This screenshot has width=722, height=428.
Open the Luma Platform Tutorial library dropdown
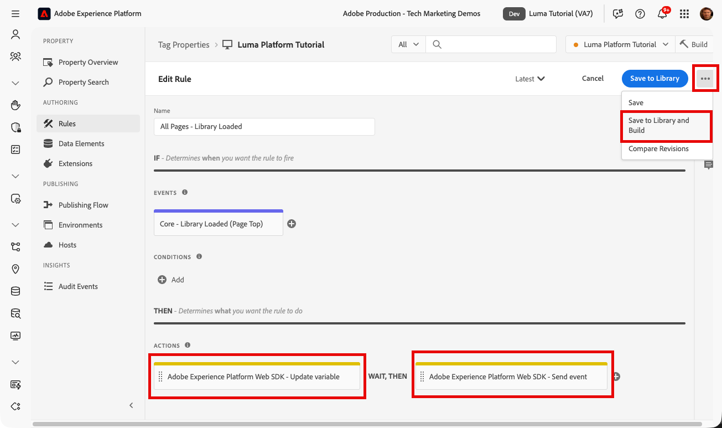[x=620, y=44]
